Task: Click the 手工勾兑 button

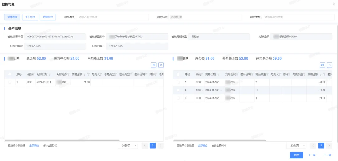Action: click(30, 17)
